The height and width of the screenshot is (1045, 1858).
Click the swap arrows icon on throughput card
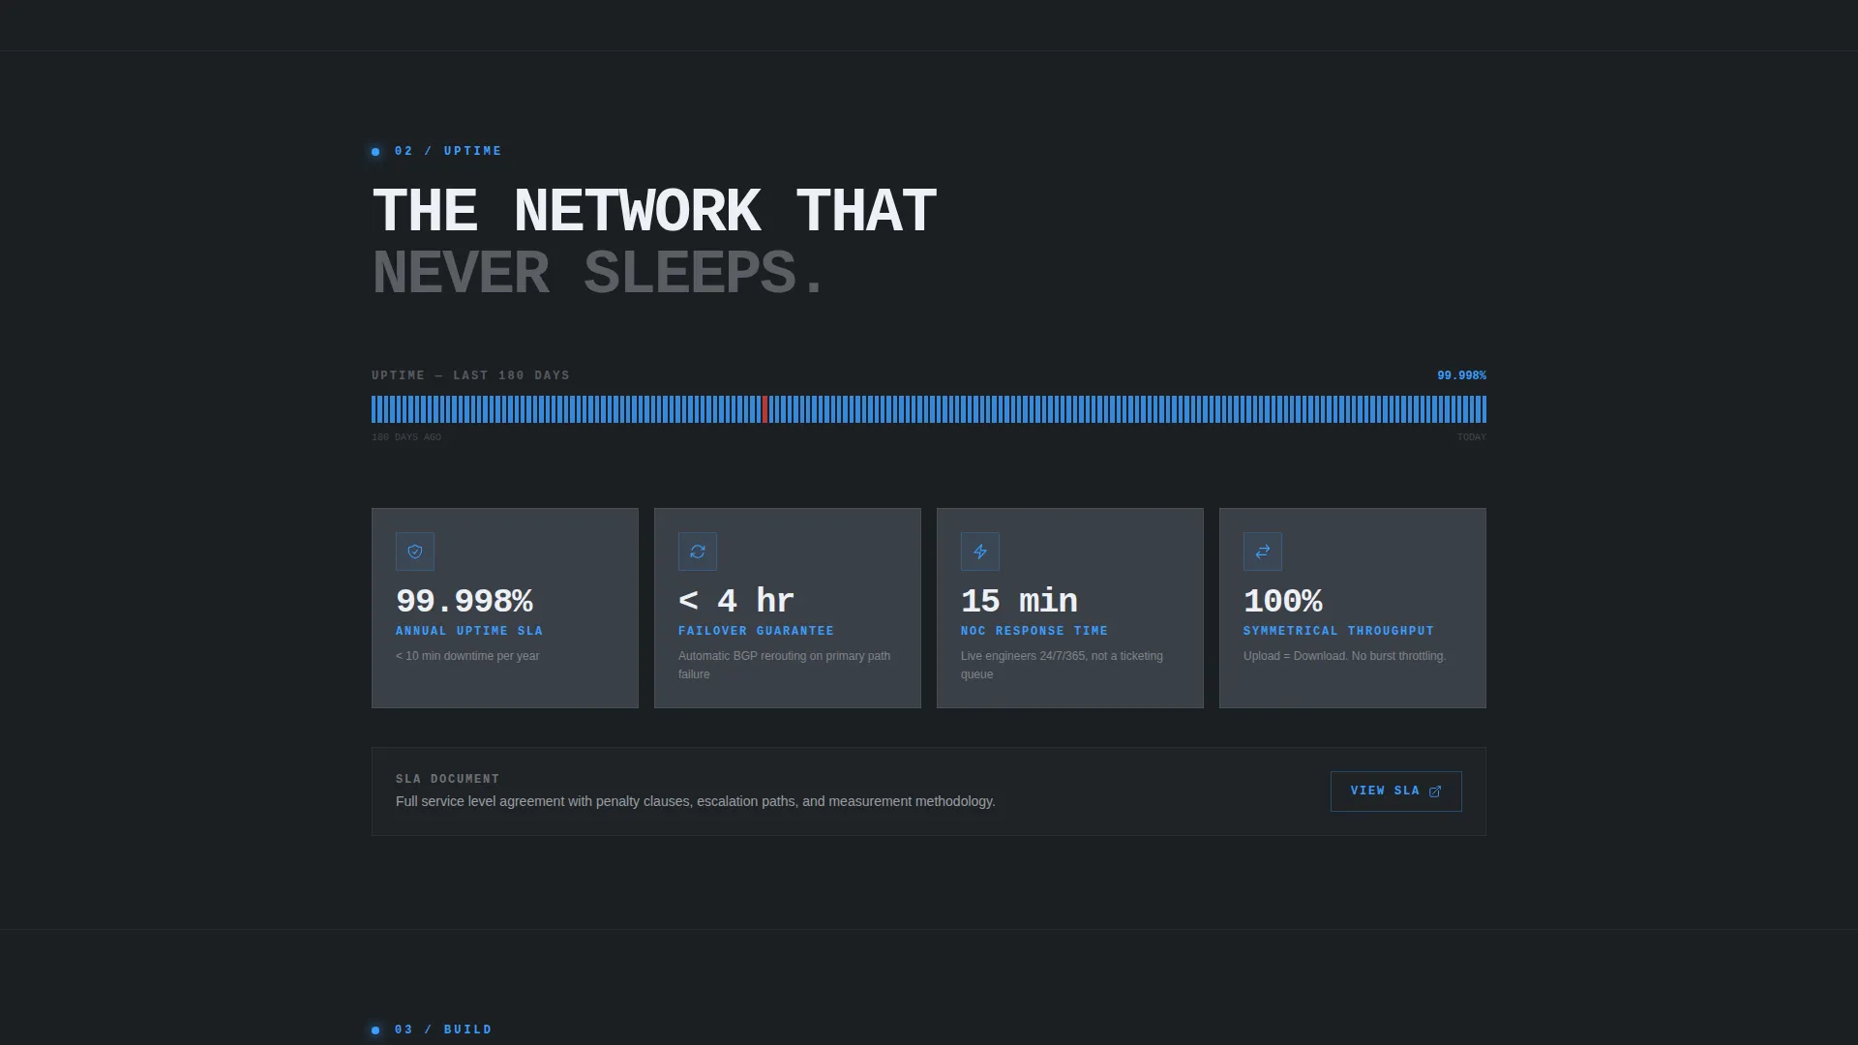tap(1263, 552)
